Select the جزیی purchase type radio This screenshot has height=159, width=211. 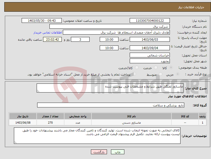click(178, 74)
